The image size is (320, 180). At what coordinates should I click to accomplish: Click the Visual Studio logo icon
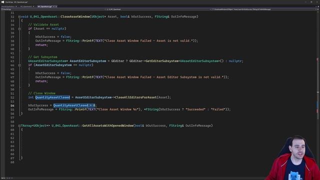pos(2,2)
